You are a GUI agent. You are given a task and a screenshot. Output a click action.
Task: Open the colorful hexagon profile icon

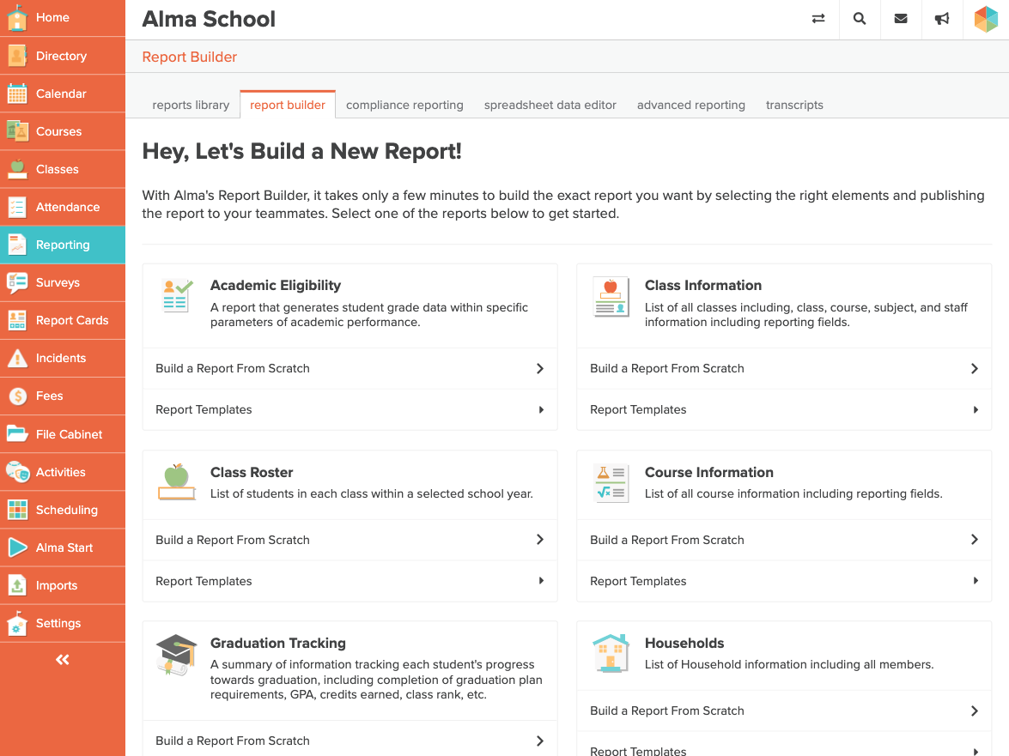click(986, 19)
